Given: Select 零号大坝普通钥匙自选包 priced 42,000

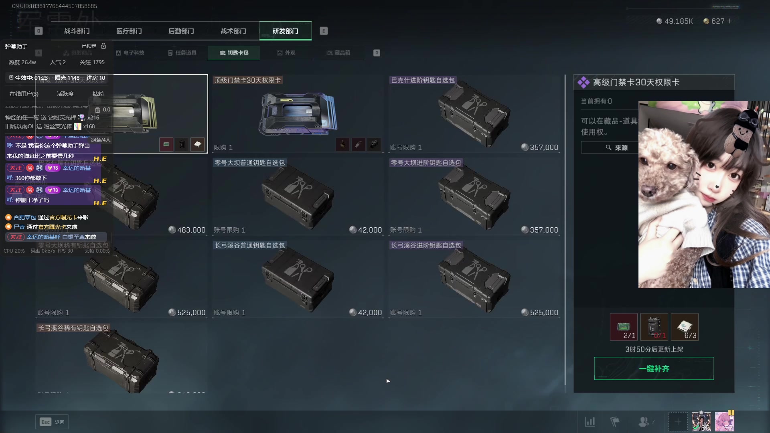Looking at the screenshot, I should (298, 196).
